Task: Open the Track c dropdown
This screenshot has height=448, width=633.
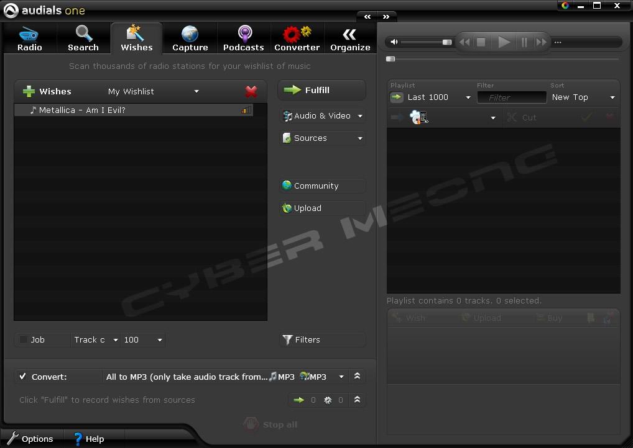Action: coord(96,339)
